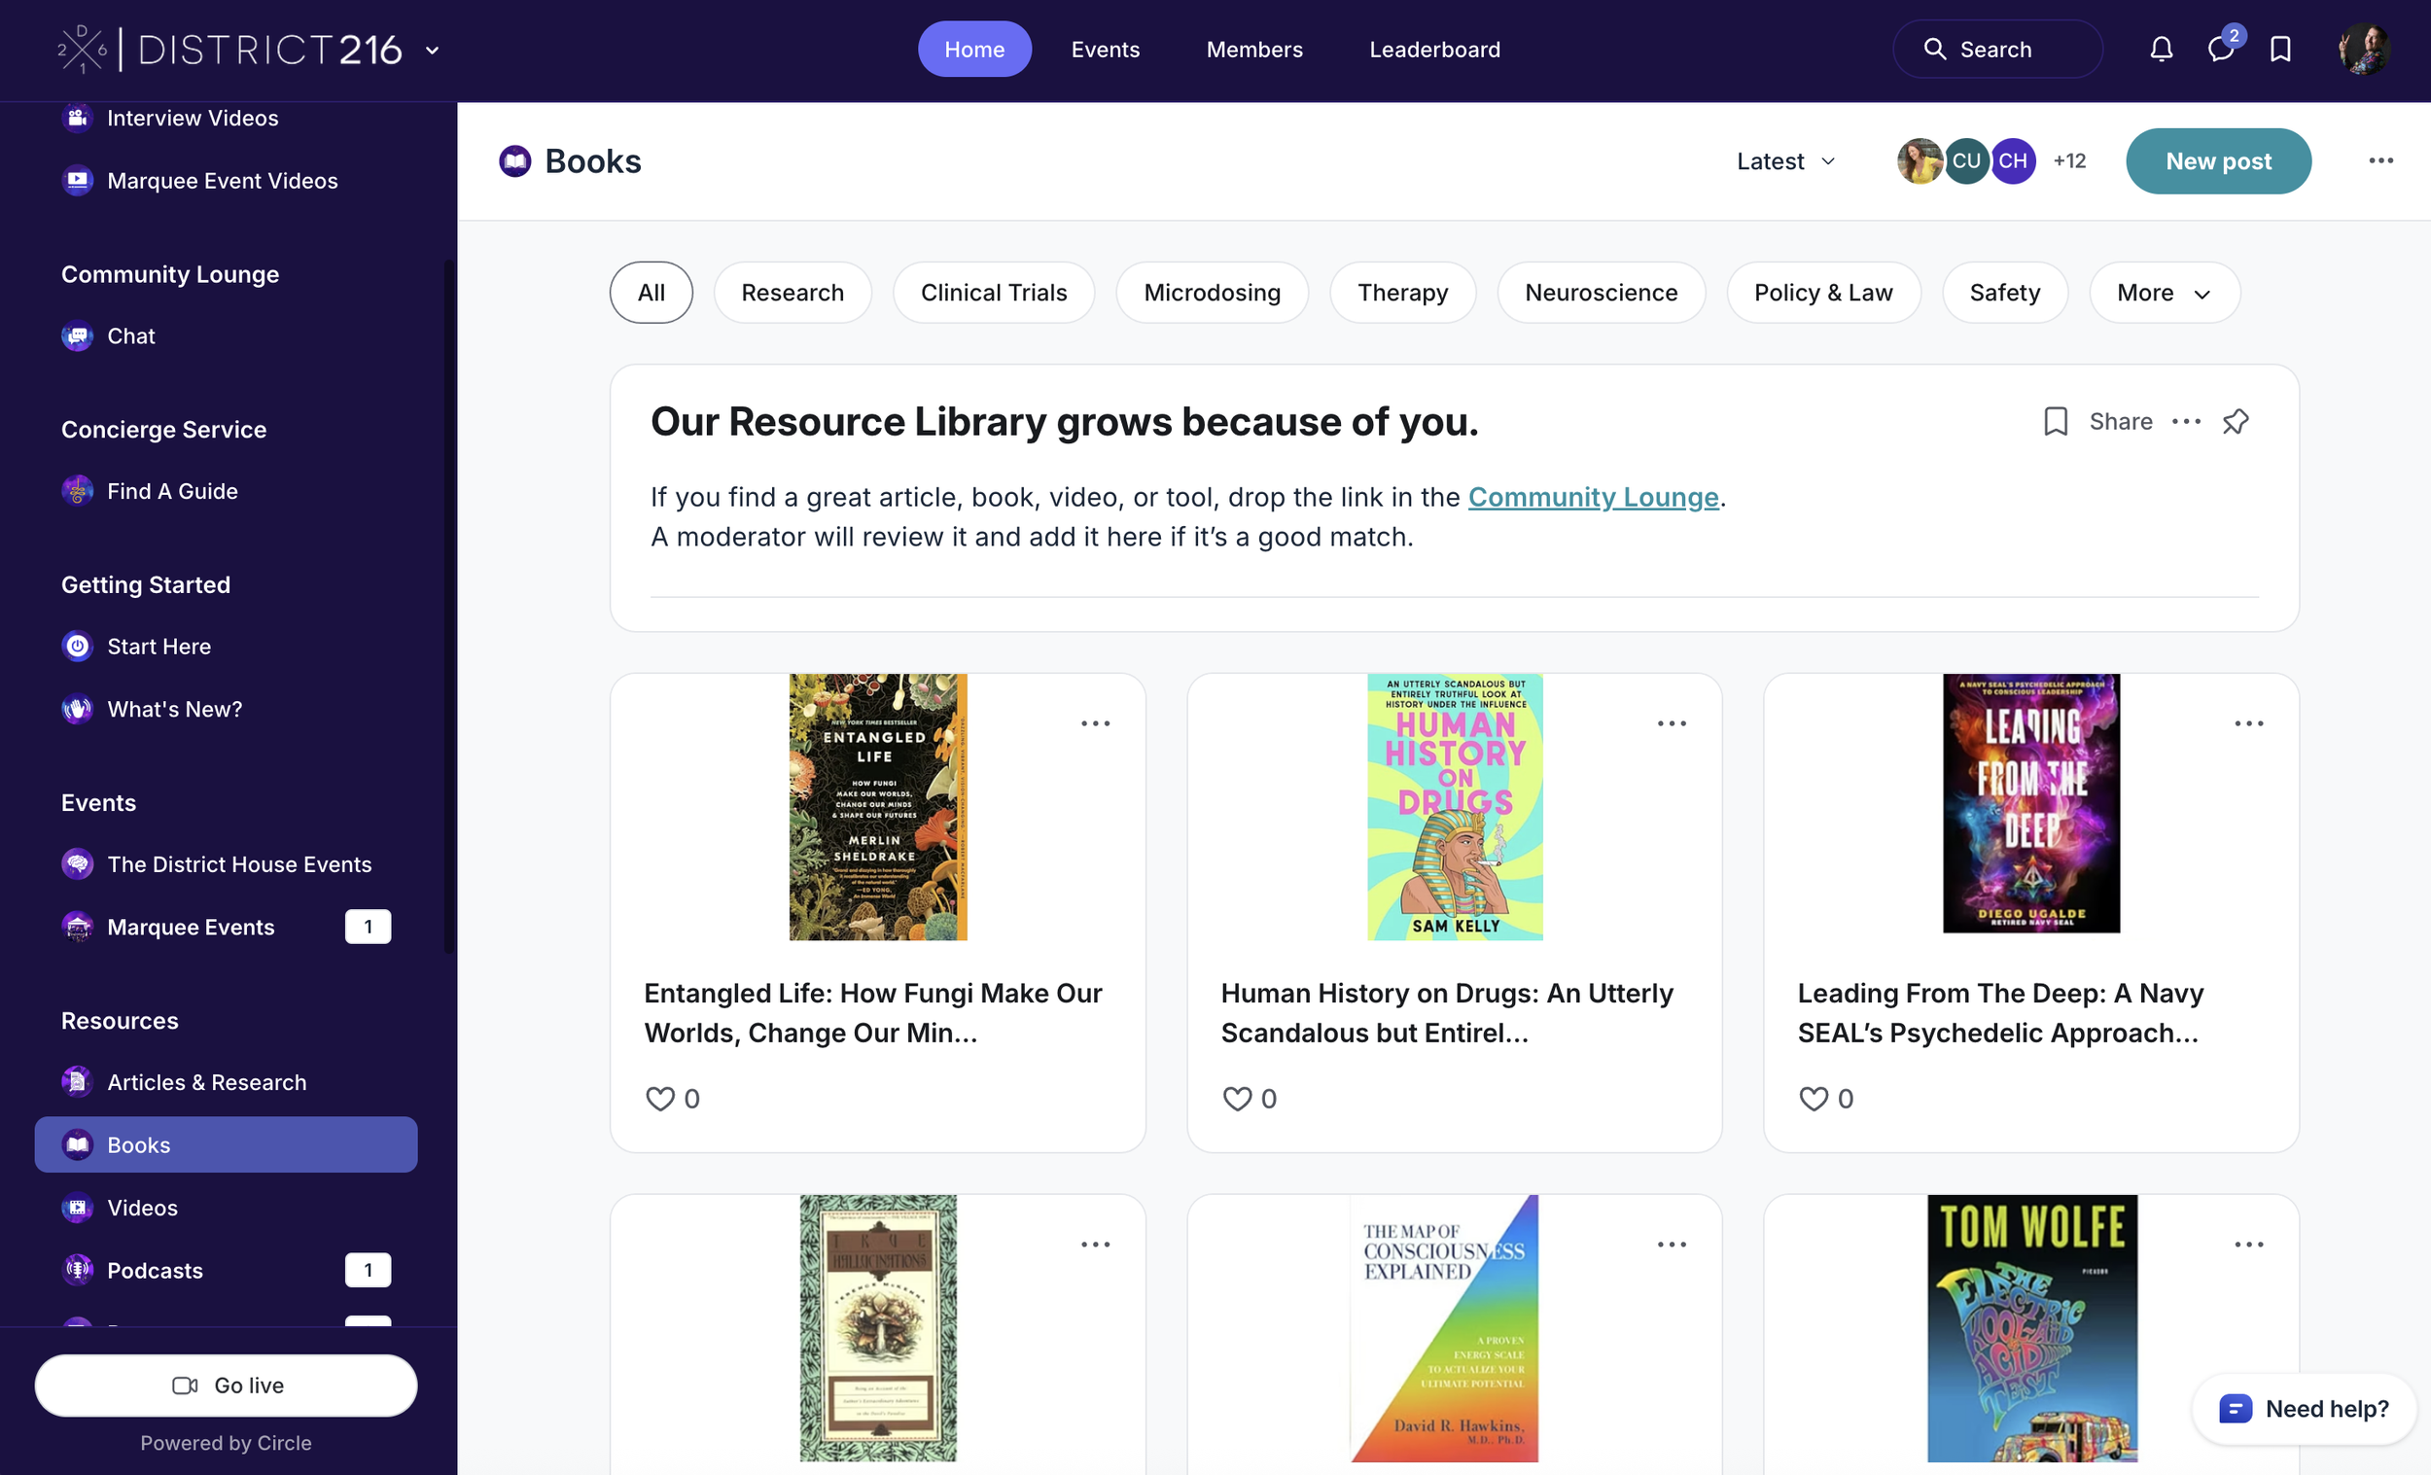Select the Therapy topic filter

(x=1402, y=292)
